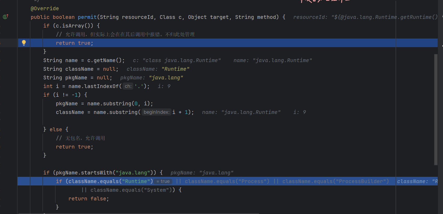
Task: Click the permit method name
Action: pyautogui.click(x=87, y=17)
